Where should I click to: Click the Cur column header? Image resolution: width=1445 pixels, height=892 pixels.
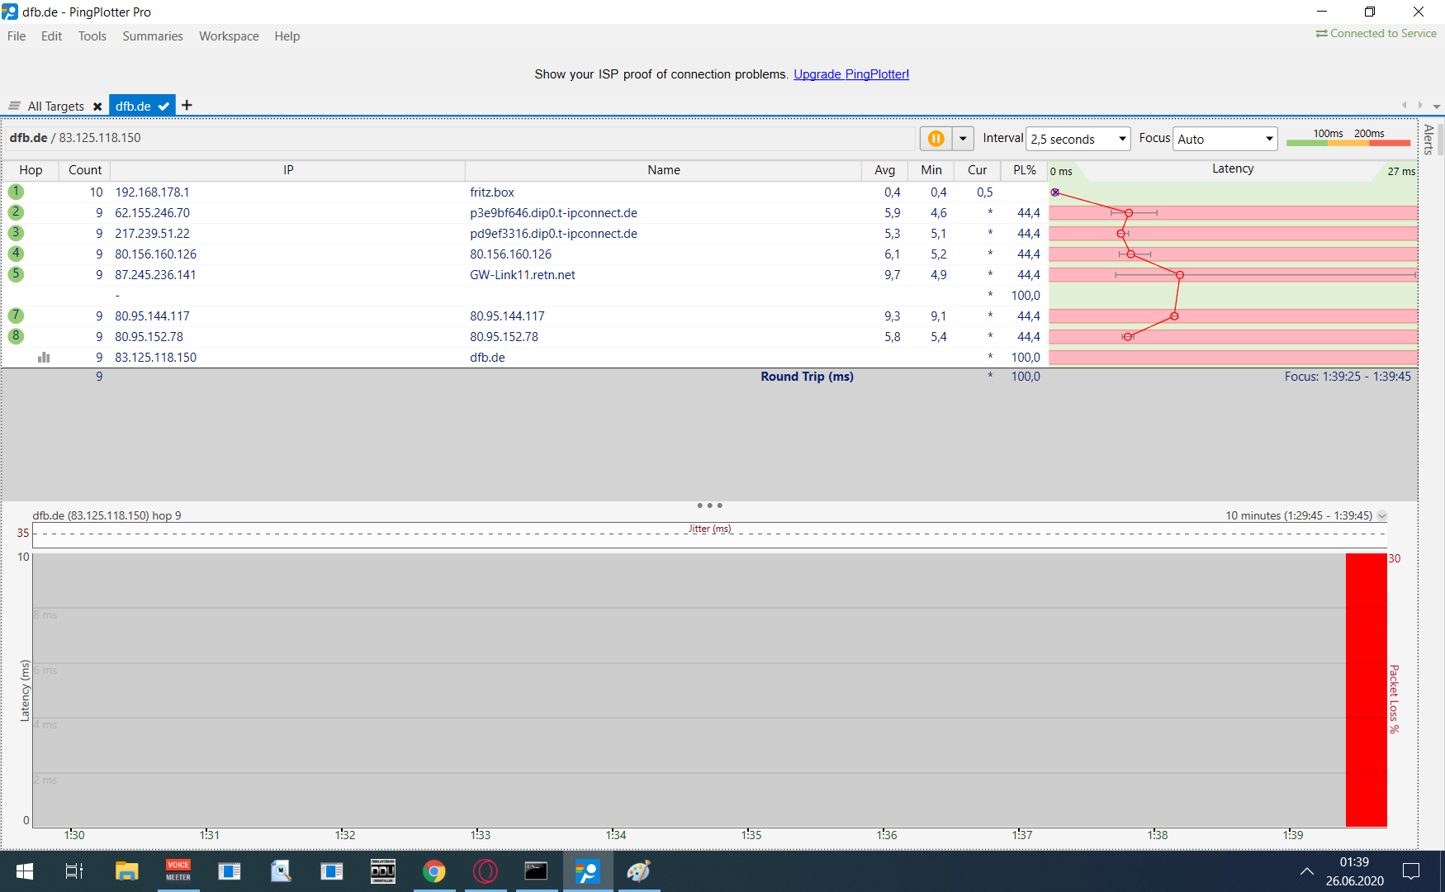pos(978,170)
